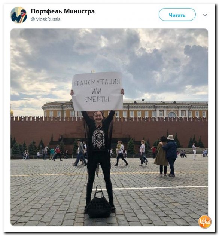Click the man in white trousers

(195, 151)
